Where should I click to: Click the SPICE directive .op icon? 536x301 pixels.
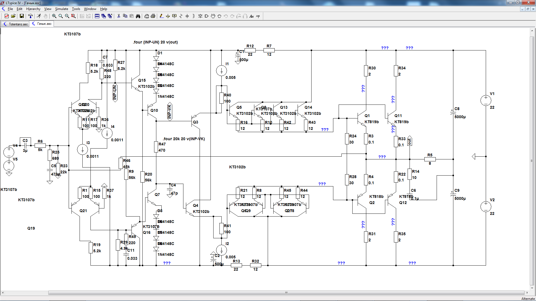pos(258,16)
